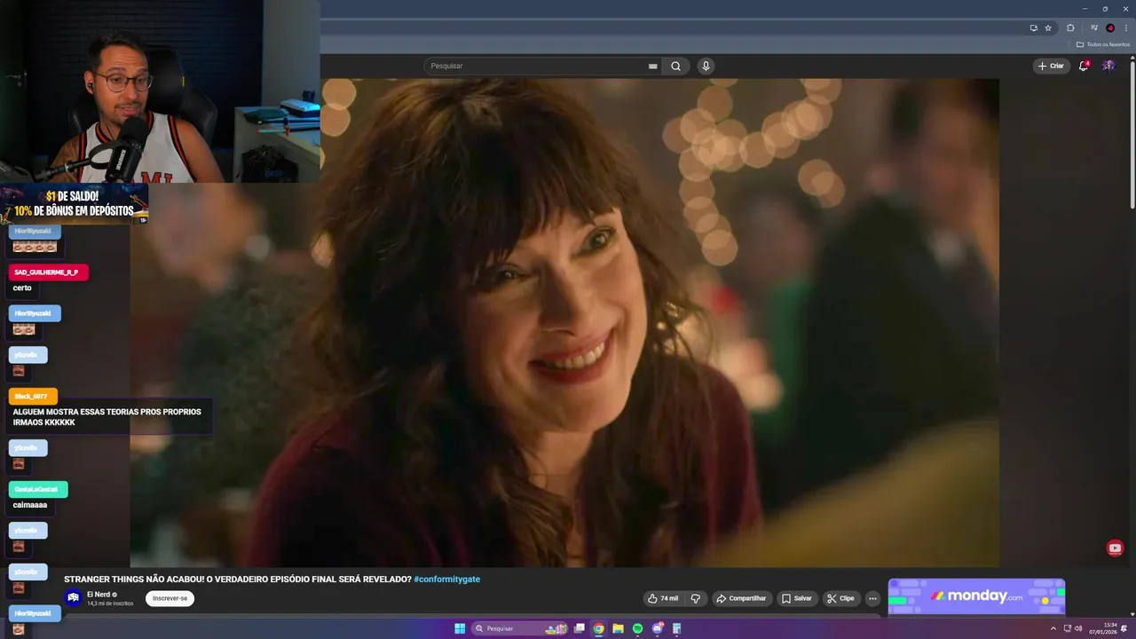
Task: Click the bonus deposit banner overlay
Action: 74,203
